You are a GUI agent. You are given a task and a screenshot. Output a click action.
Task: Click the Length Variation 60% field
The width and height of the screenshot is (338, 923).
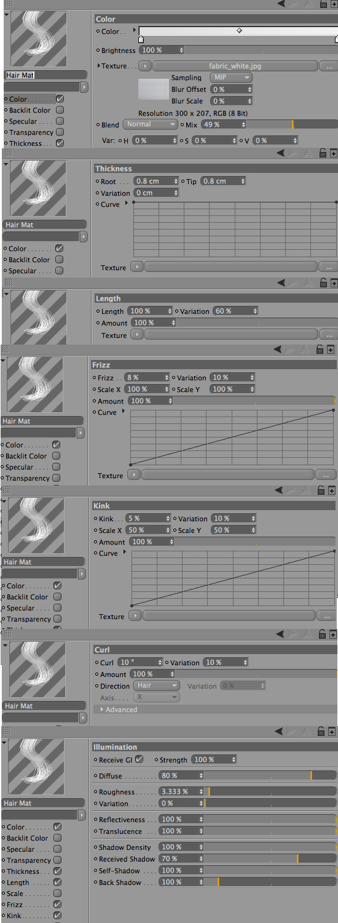(235, 311)
